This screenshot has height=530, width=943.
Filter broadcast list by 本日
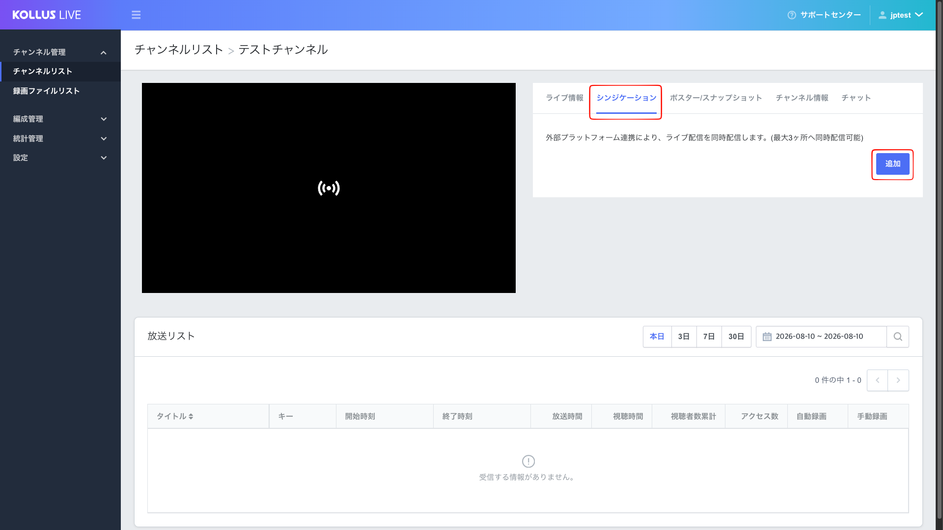657,337
